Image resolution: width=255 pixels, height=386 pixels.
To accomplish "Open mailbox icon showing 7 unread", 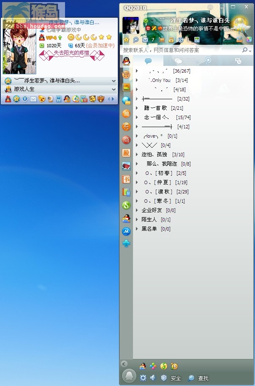I will coord(145,40).
